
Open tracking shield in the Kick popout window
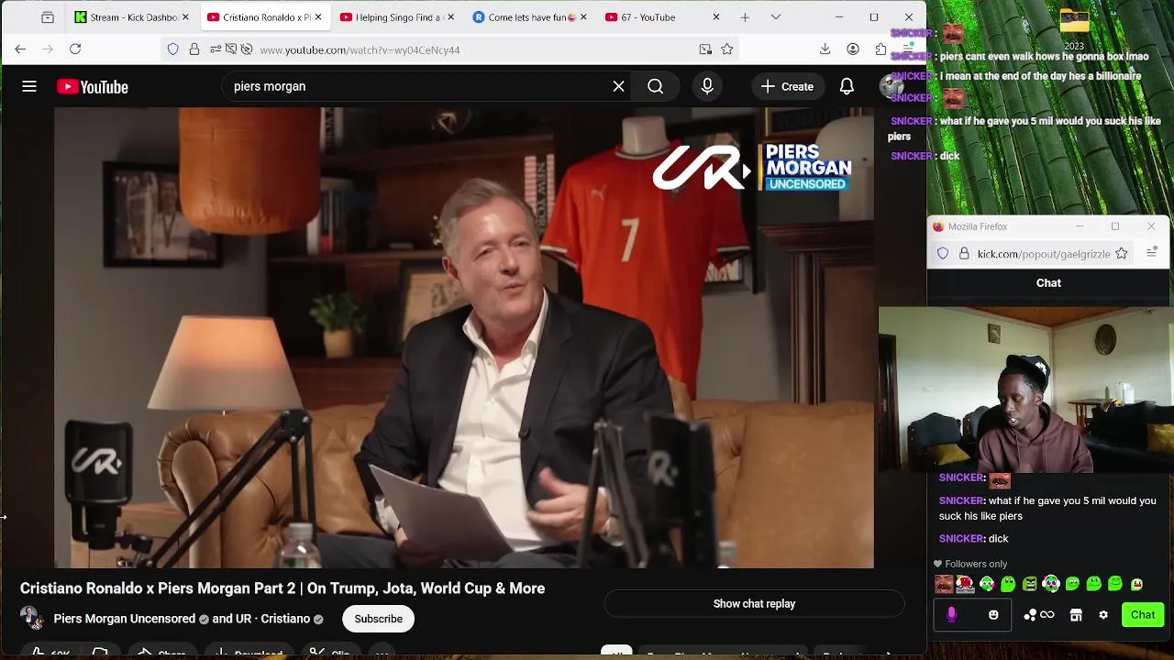click(x=943, y=254)
